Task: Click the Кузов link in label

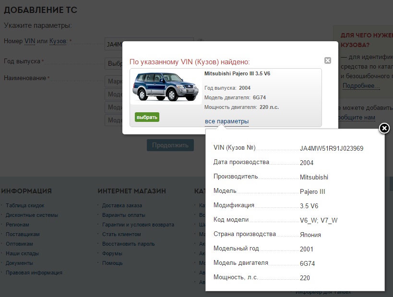Action: [58, 41]
